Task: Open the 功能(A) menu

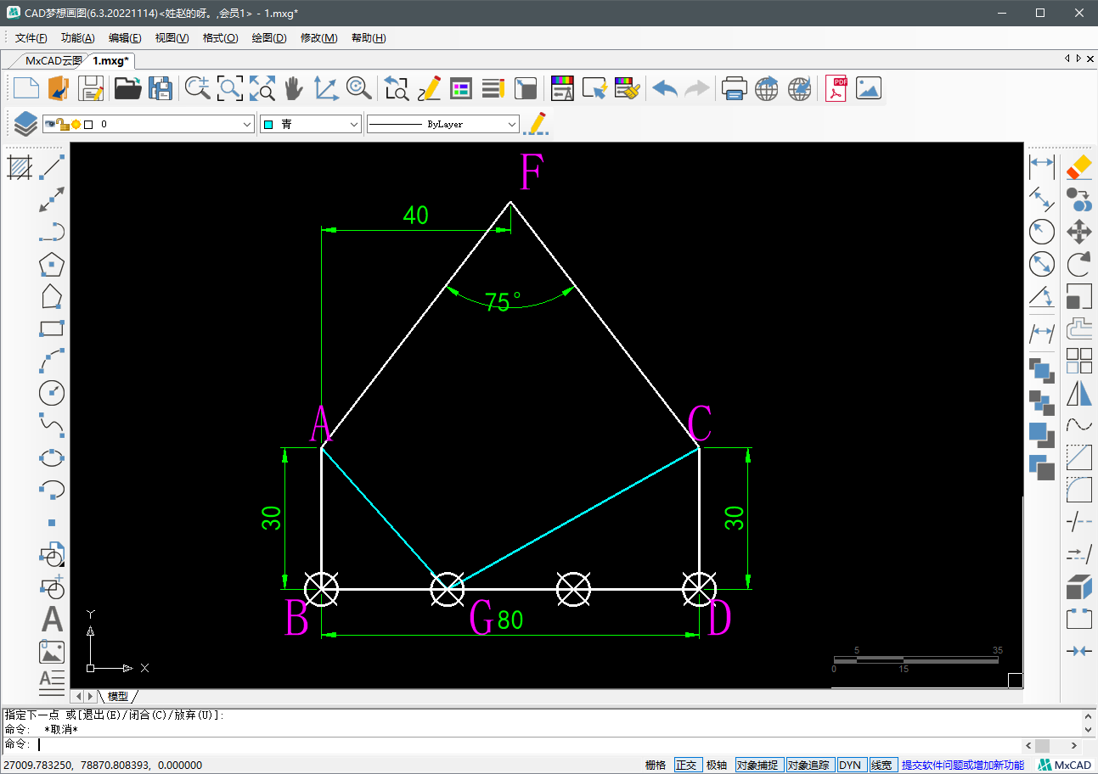Action: [78, 38]
